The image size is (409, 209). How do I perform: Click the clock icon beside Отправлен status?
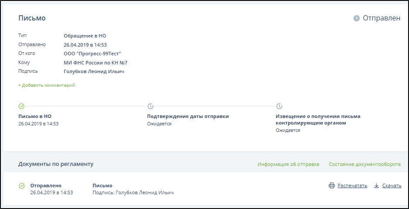coord(357,18)
